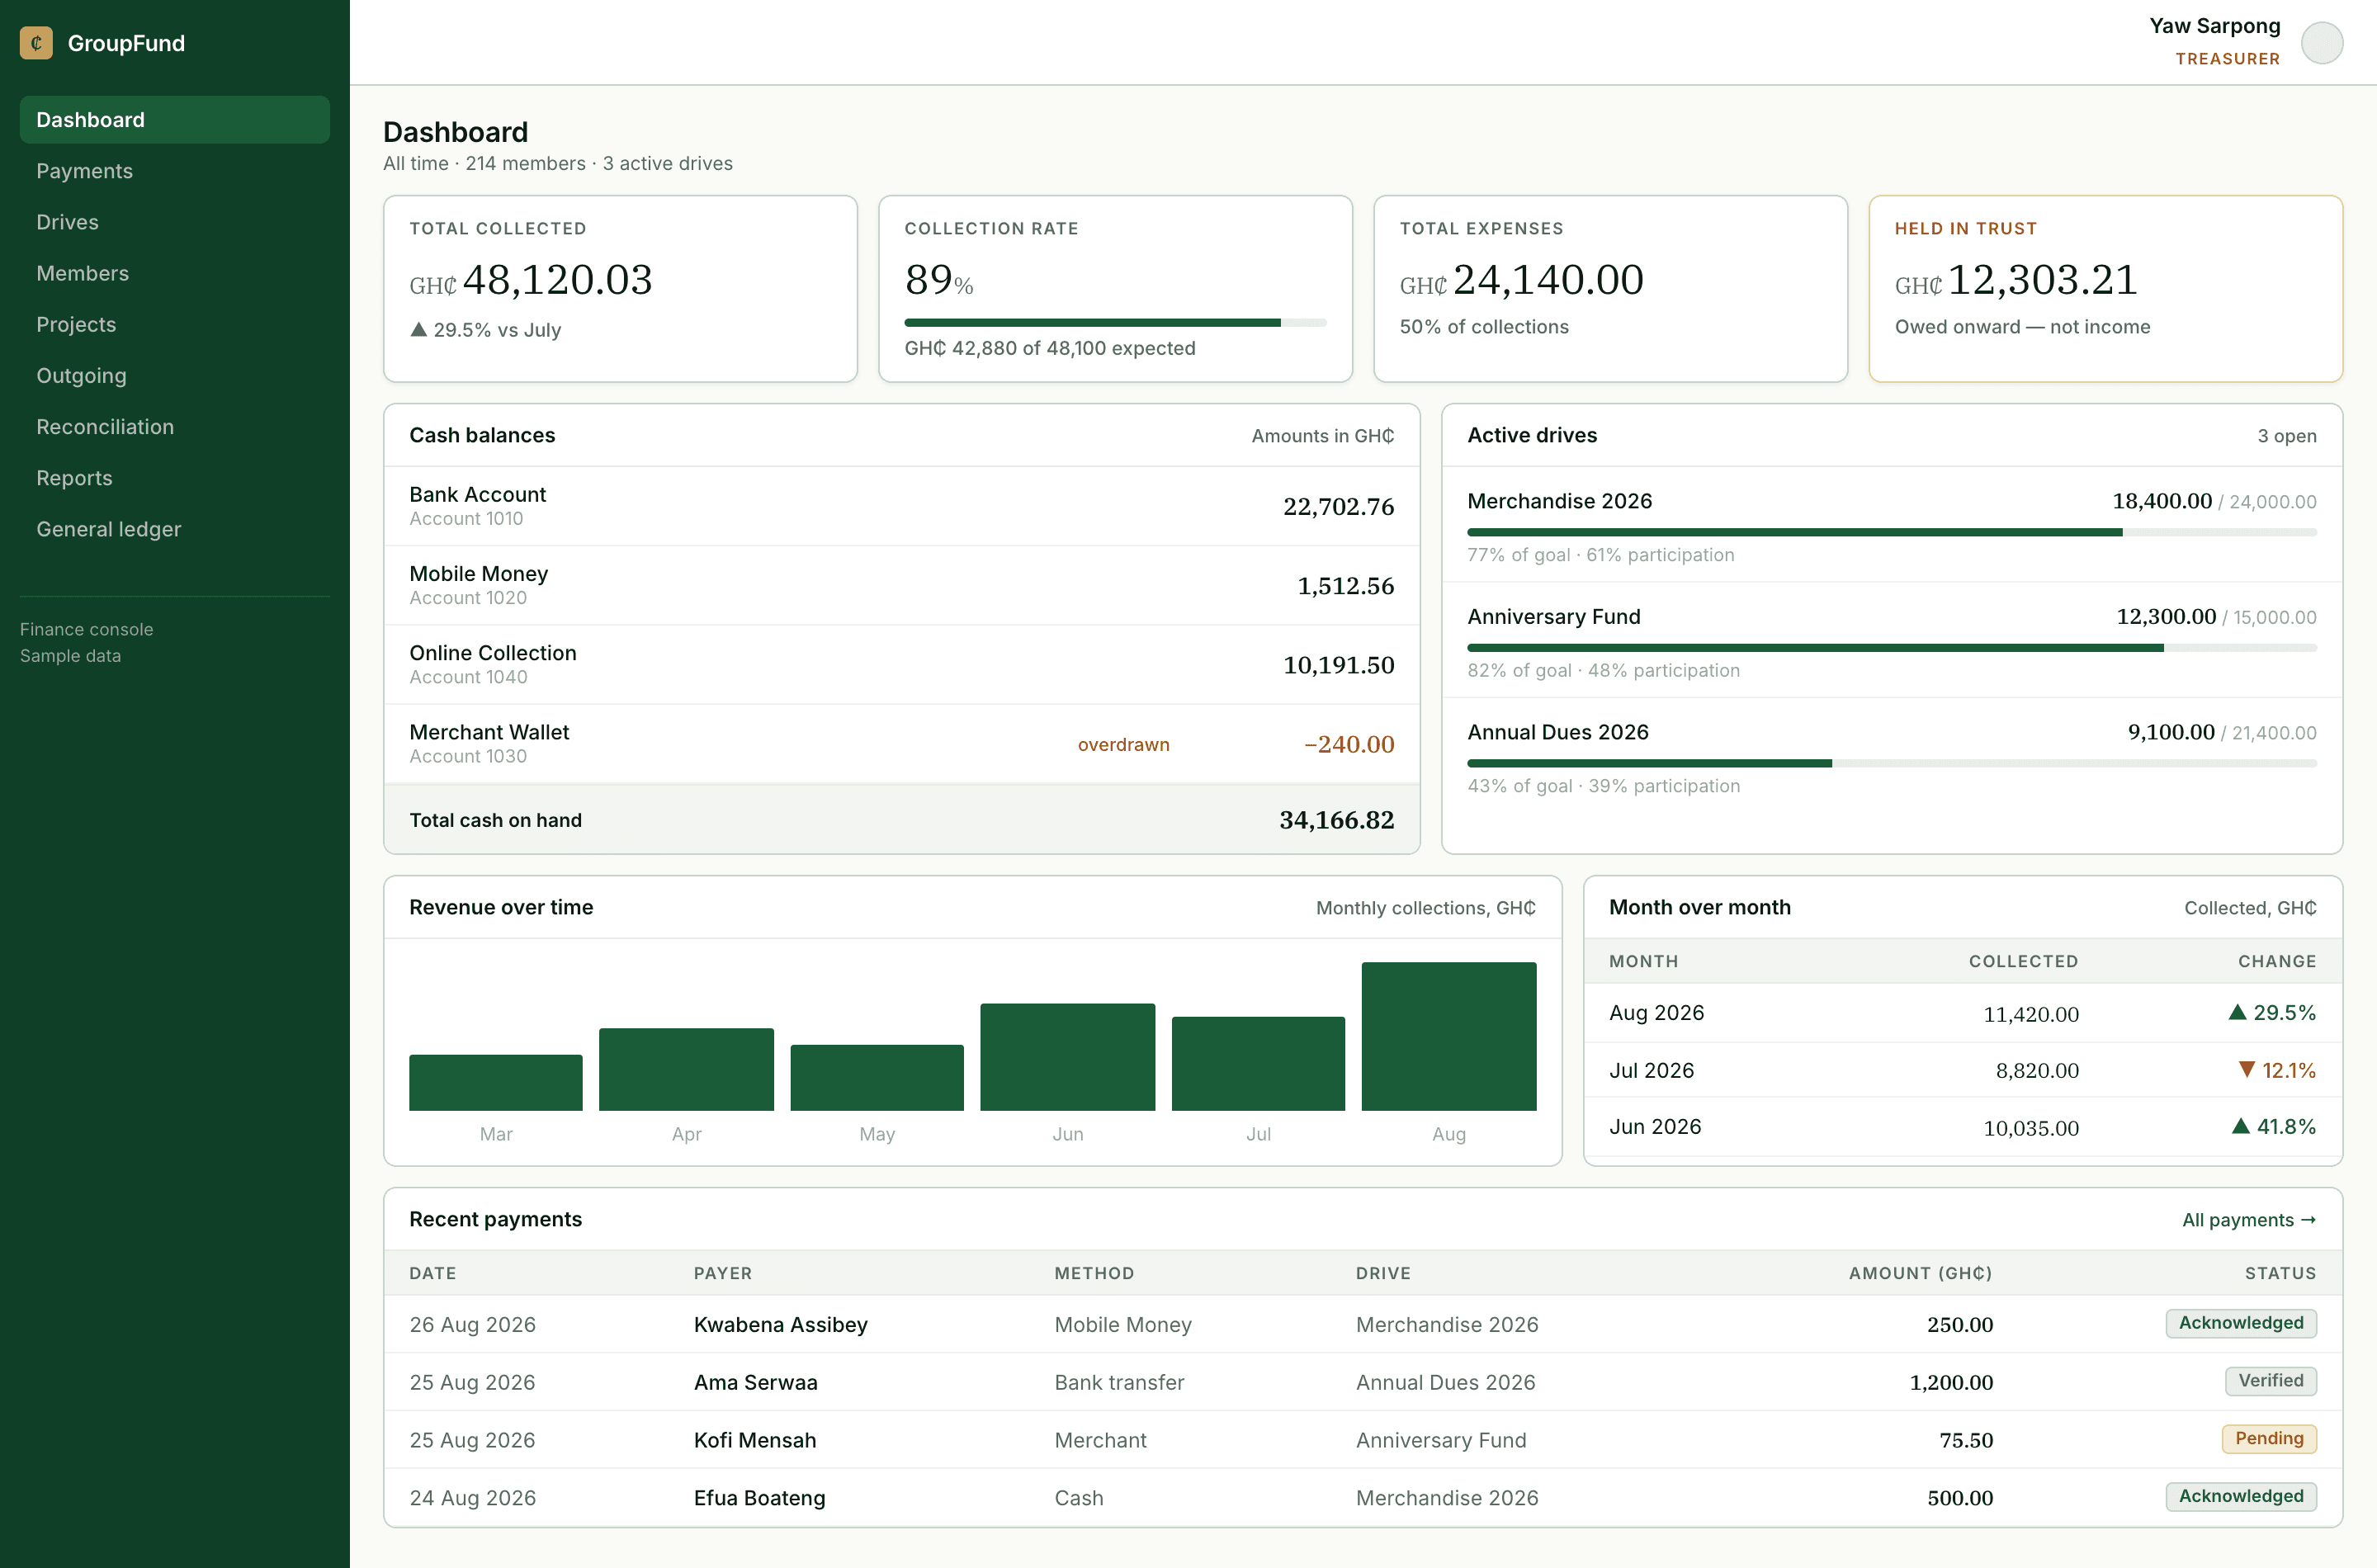Follow the All payments link
The width and height of the screenshot is (2377, 1568).
2249,1220
